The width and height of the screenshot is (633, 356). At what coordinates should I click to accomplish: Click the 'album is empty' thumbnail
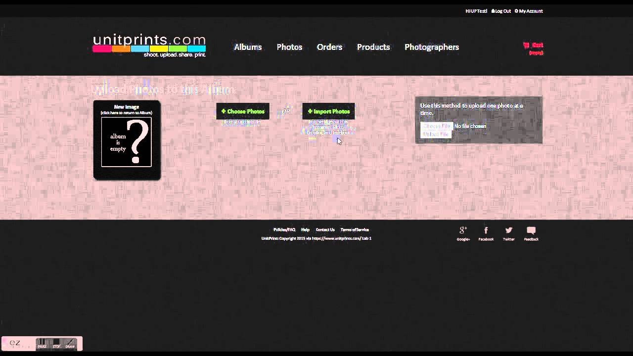pos(127,142)
